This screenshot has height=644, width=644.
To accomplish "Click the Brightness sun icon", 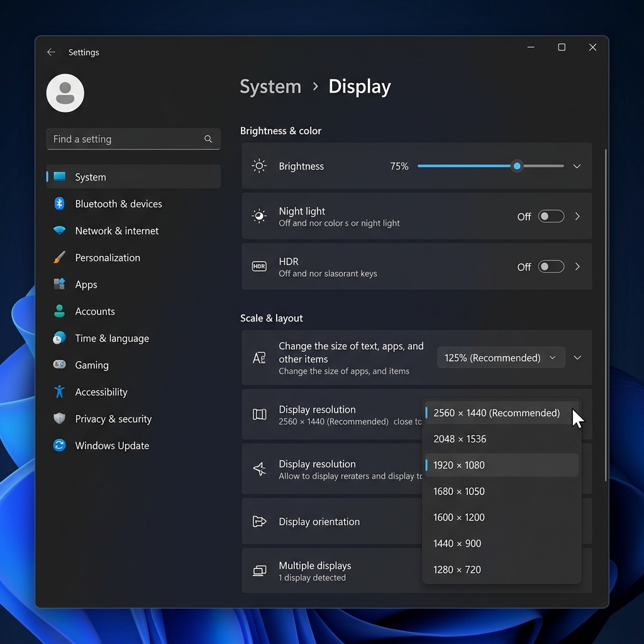I will (259, 166).
